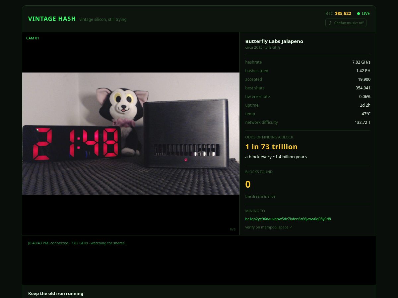The width and height of the screenshot is (398, 298).
Task: Click the Keep the old iron running heading
Action: (56, 293)
